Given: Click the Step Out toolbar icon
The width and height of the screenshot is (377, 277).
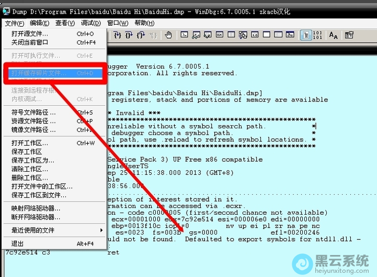Looking at the screenshot, I should pyautogui.click(x=141, y=35).
